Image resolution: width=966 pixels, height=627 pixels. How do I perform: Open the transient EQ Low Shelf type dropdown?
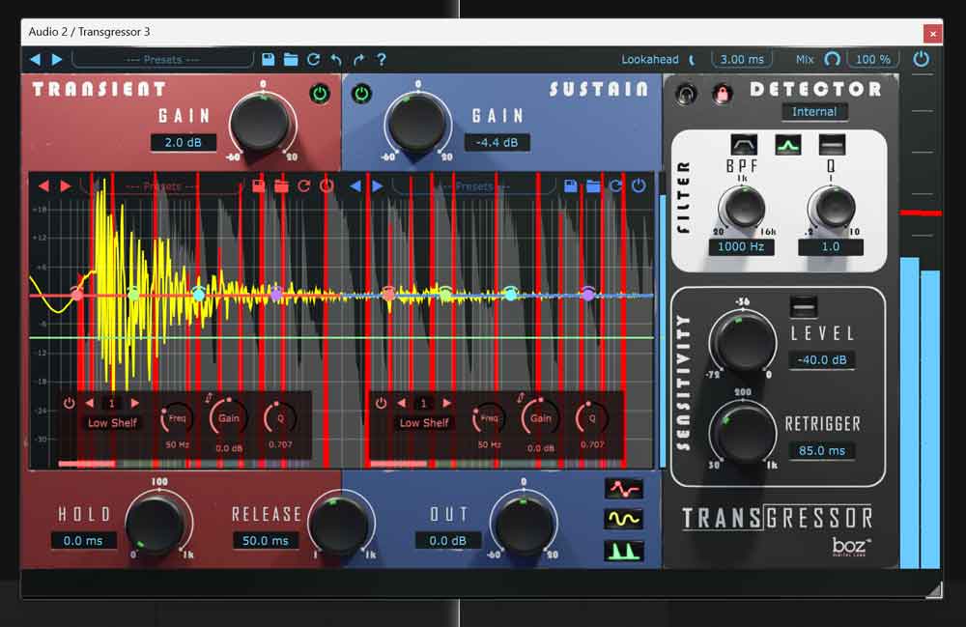(112, 423)
